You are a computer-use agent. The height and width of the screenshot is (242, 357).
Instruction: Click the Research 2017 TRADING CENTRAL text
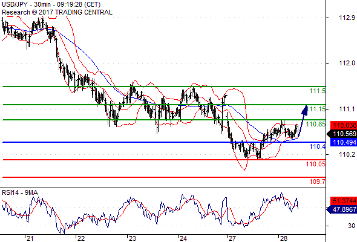(x=57, y=12)
